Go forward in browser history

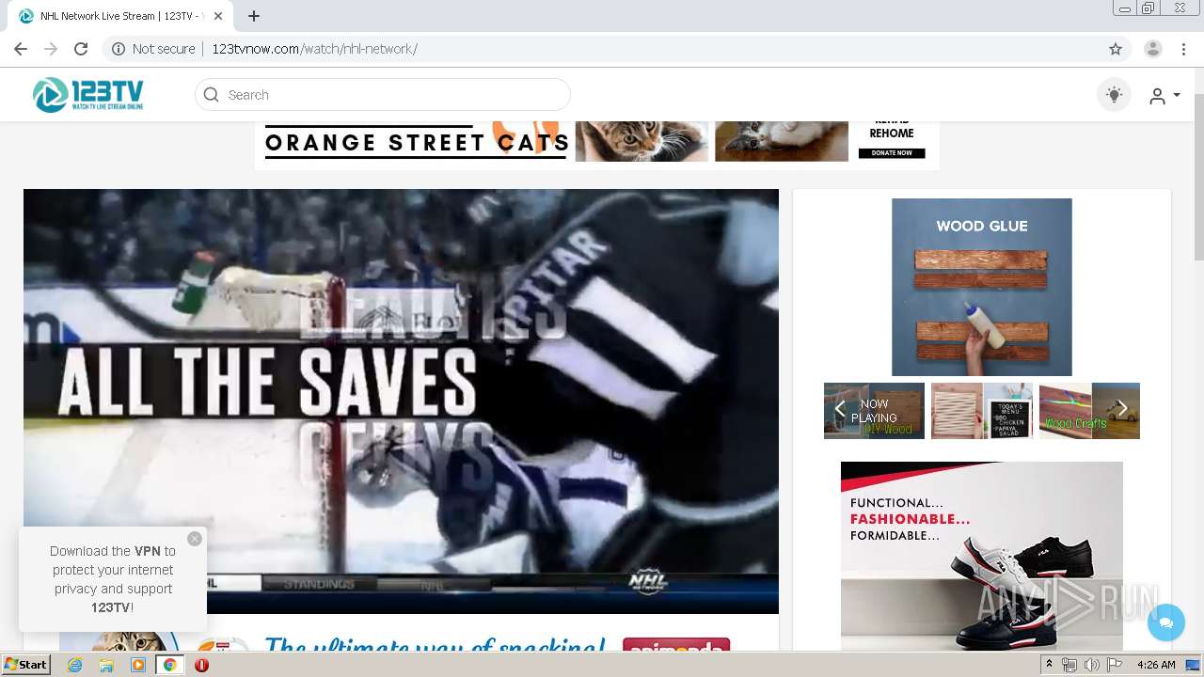pyautogui.click(x=51, y=49)
